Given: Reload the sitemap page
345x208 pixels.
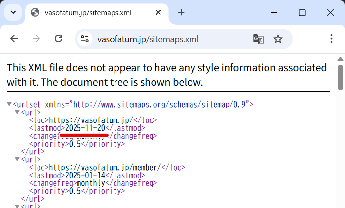Looking at the screenshot, I should [x=58, y=39].
